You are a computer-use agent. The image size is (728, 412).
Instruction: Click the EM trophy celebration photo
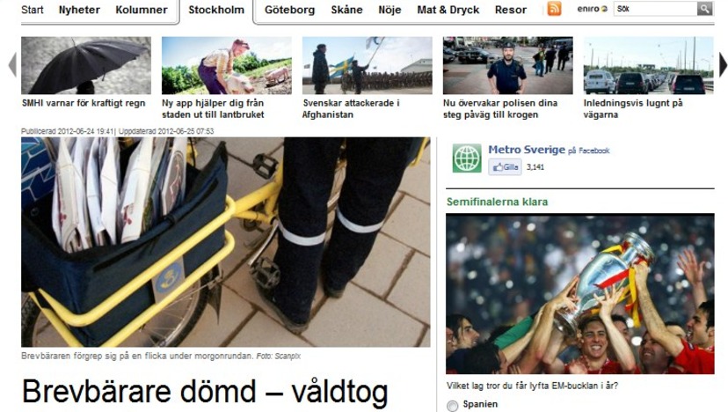[x=580, y=293]
